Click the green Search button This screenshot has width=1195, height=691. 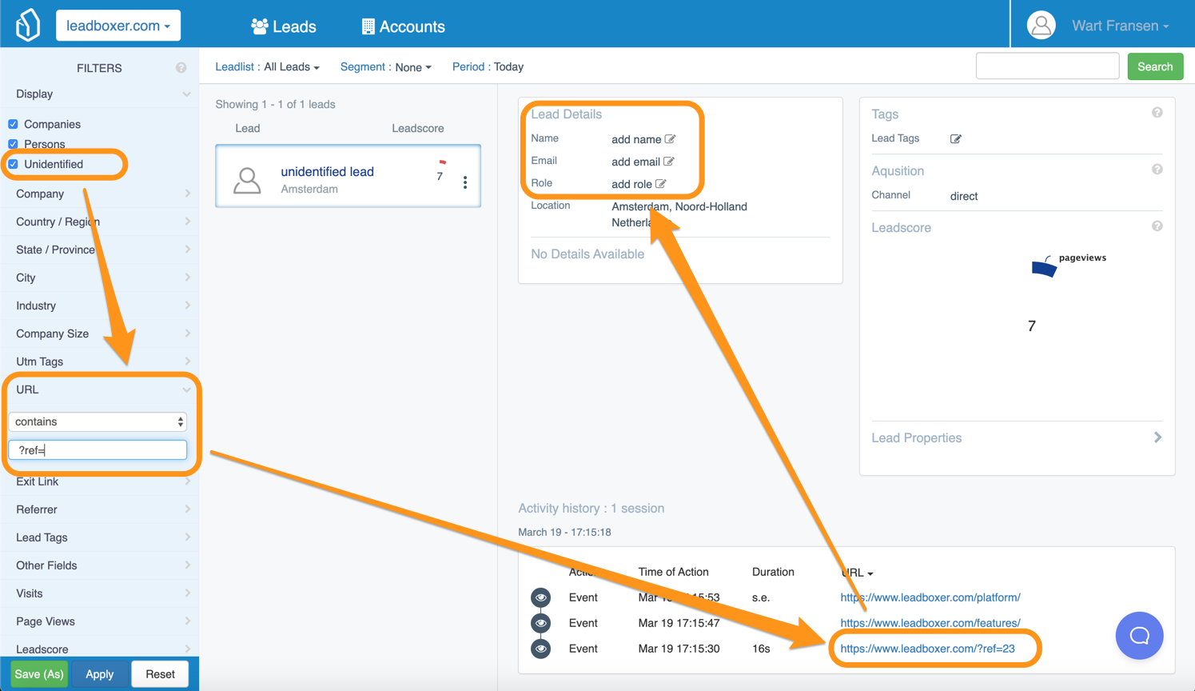click(1155, 66)
